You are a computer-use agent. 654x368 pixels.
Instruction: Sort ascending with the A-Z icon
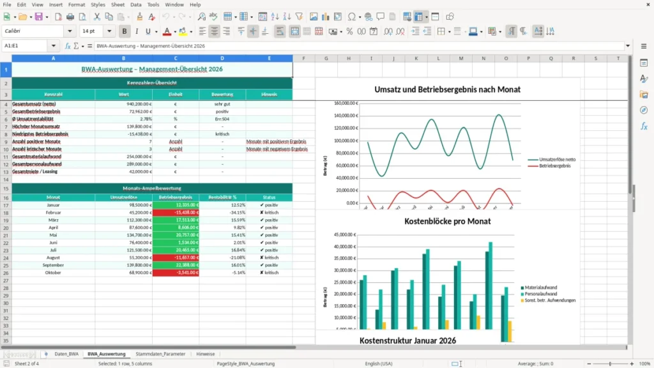pos(275,17)
